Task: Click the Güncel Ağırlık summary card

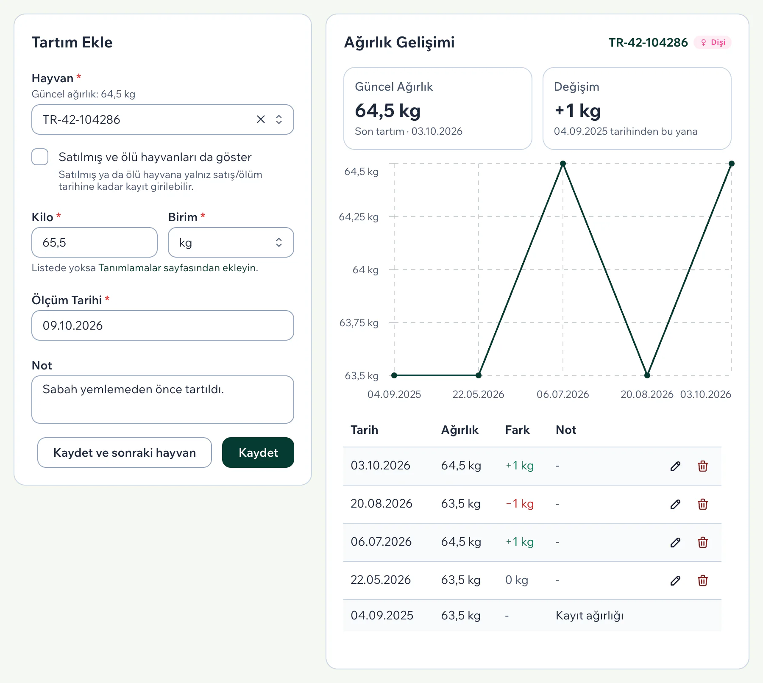Action: [x=438, y=108]
